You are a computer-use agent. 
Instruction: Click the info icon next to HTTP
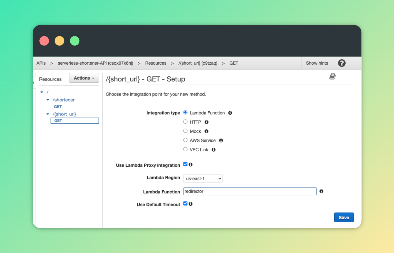pyautogui.click(x=206, y=122)
